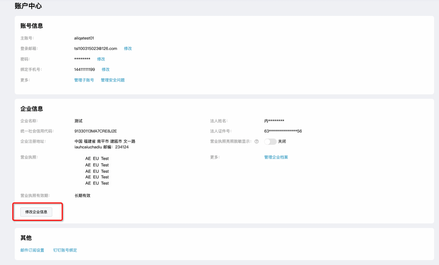Click 修改 beside the bound phone number
This screenshot has height=265, width=439.
[x=105, y=69]
